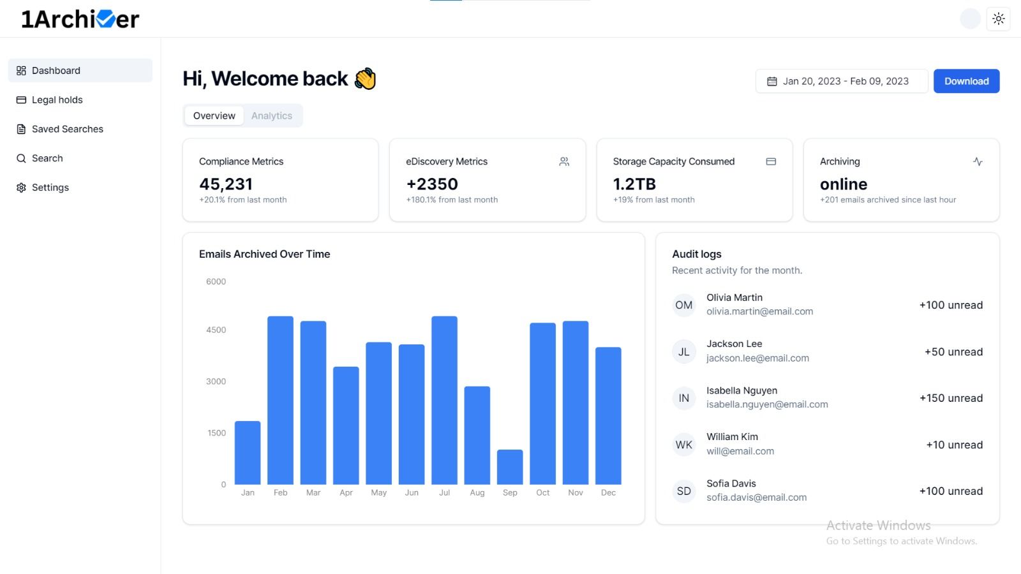Open the user avatar circle
The height and width of the screenshot is (574, 1021).
tap(970, 18)
